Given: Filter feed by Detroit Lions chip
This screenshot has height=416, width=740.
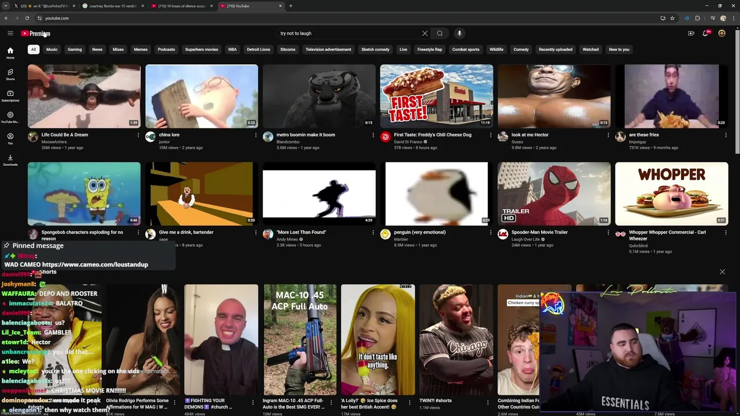Looking at the screenshot, I should click(x=258, y=49).
